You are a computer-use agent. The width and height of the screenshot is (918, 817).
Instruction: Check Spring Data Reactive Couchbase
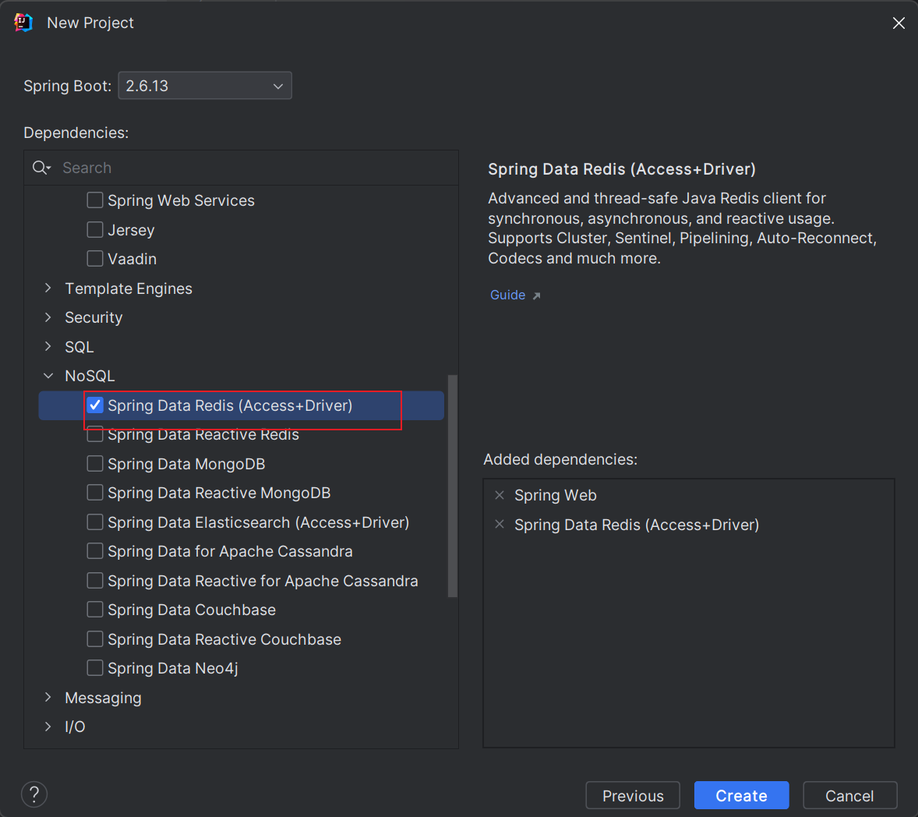[95, 639]
